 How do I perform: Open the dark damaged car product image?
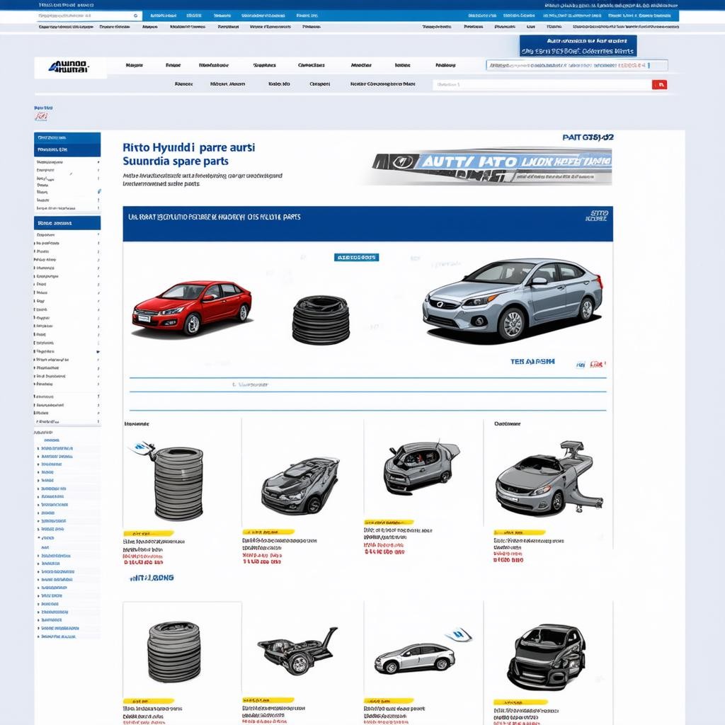(300, 486)
